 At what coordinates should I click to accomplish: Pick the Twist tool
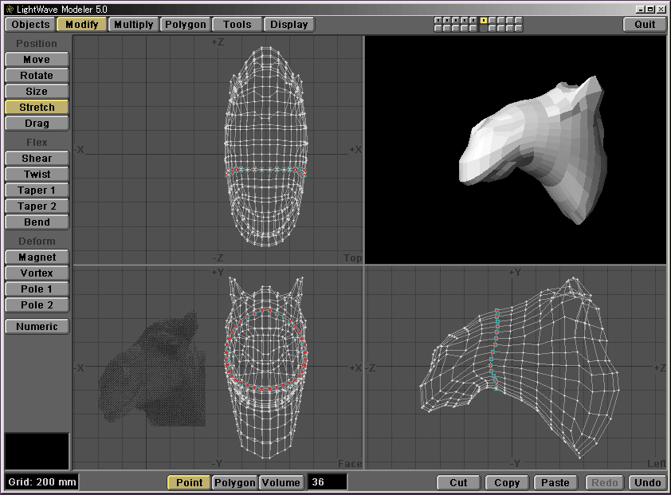[37, 175]
